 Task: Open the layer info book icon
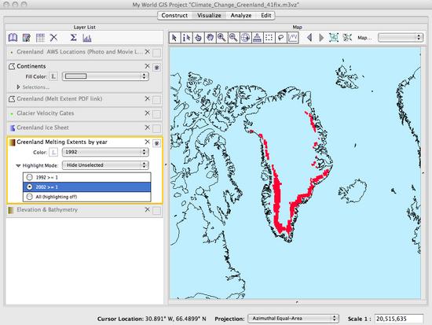point(13,38)
